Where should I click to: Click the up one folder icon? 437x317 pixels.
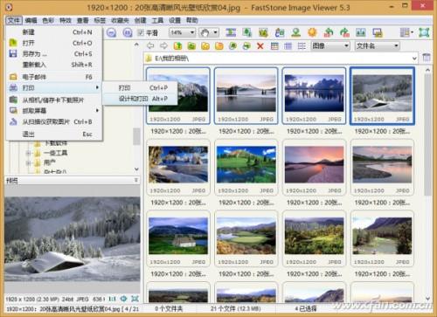pyautogui.click(x=177, y=46)
